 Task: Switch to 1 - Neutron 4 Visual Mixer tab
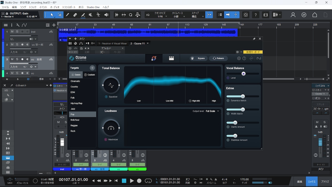click(x=113, y=43)
